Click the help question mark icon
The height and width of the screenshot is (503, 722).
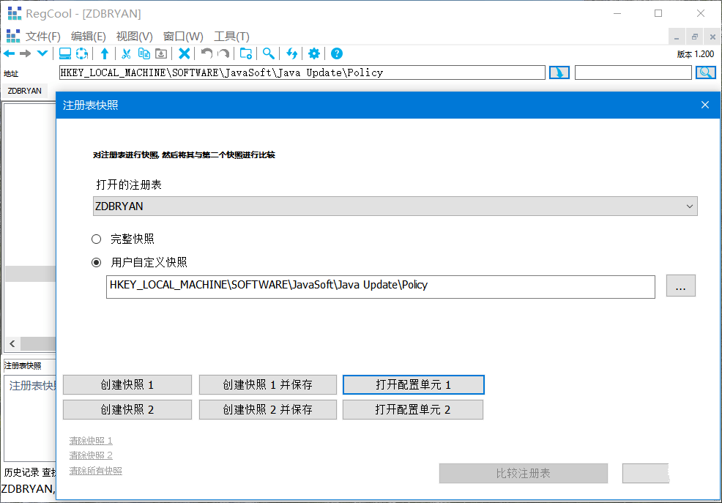tap(337, 53)
